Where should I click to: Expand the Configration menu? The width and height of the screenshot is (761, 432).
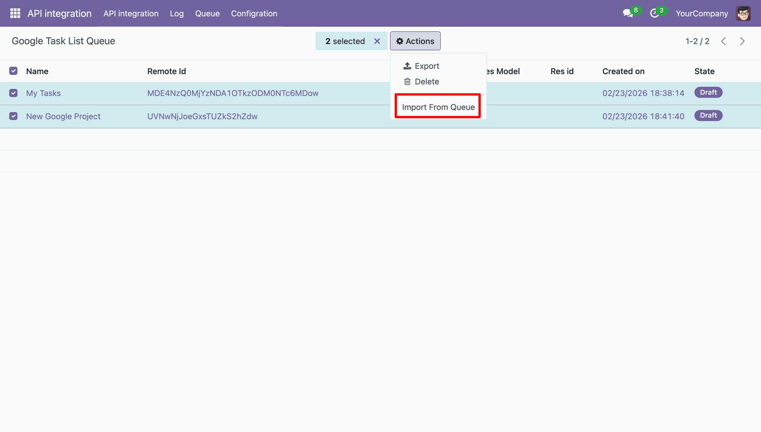point(254,13)
